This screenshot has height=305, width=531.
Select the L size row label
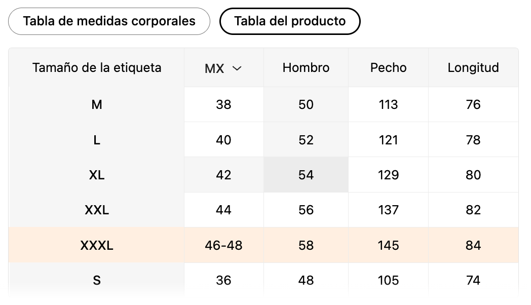click(97, 140)
